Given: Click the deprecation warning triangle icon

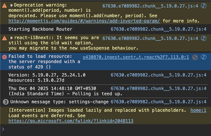Looking at the screenshot, I should (x=4, y=6).
